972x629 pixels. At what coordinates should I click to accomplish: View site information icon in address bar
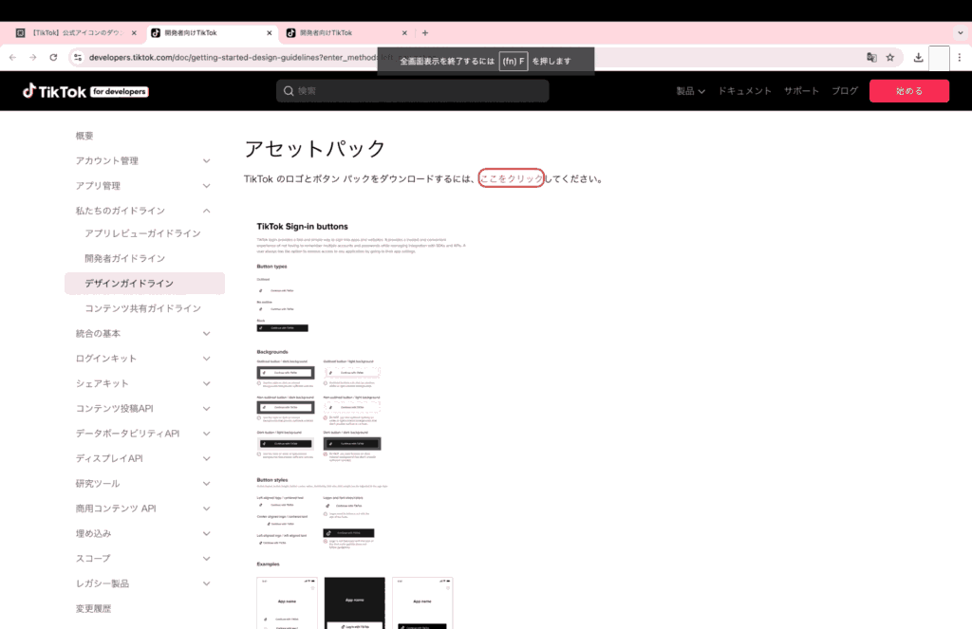click(x=78, y=58)
